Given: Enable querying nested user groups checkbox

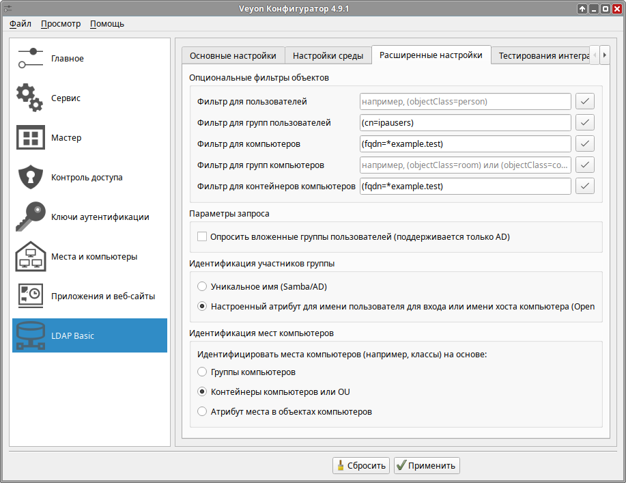Looking at the screenshot, I should pos(202,237).
